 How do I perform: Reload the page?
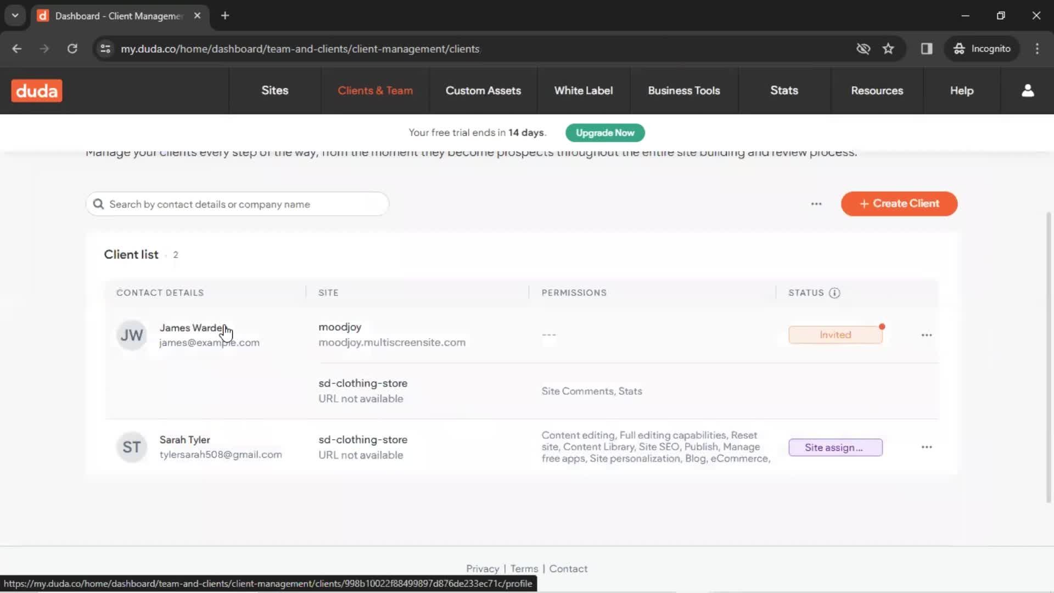tap(72, 49)
